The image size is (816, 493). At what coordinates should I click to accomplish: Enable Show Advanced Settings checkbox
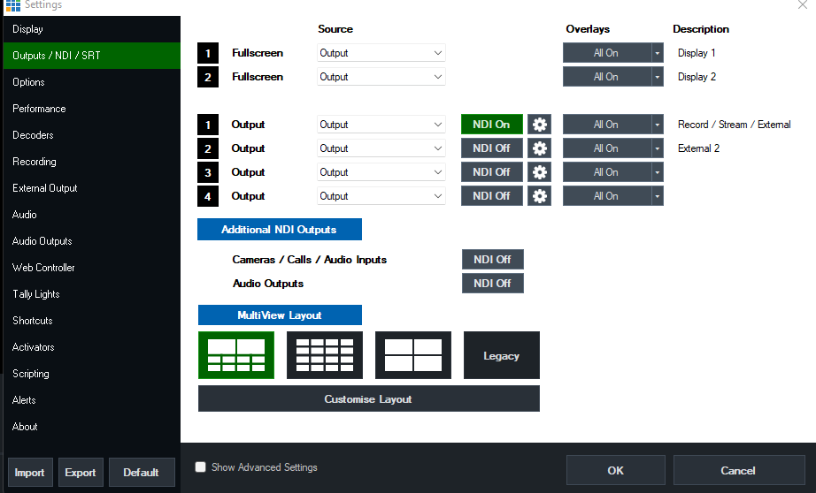pyautogui.click(x=201, y=467)
